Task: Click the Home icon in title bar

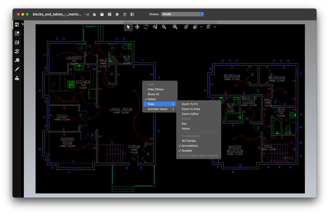Action: tap(94, 14)
